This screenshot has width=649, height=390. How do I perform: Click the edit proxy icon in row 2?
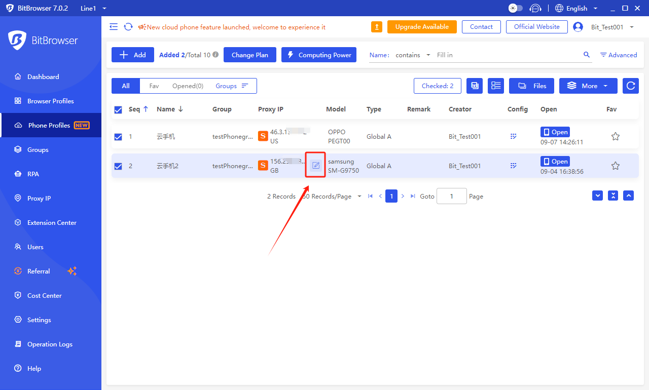(316, 165)
